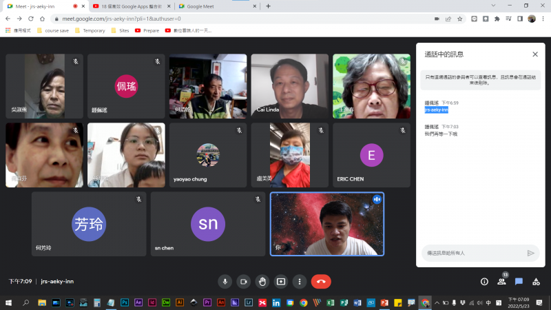Click the highlighted jrs-aeky-inn chat link
Viewport: 551px width, 310px height.
[x=437, y=110]
